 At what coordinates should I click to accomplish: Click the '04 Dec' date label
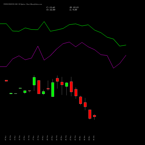coord(94,138)
